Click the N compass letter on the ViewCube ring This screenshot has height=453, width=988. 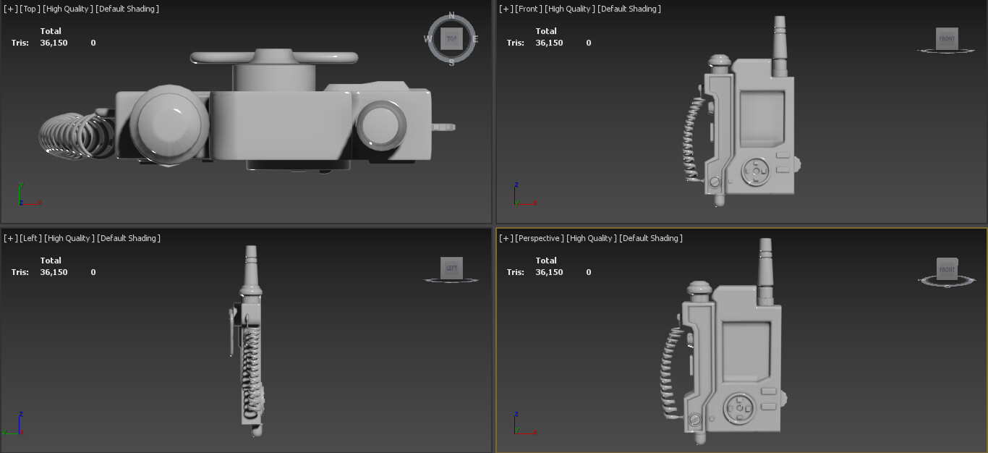coord(452,14)
